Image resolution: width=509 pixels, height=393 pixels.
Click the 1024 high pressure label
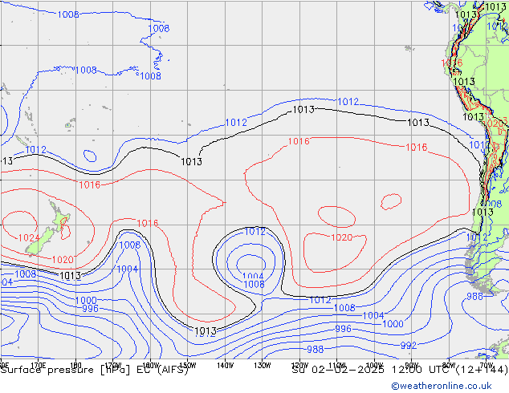tap(29, 237)
